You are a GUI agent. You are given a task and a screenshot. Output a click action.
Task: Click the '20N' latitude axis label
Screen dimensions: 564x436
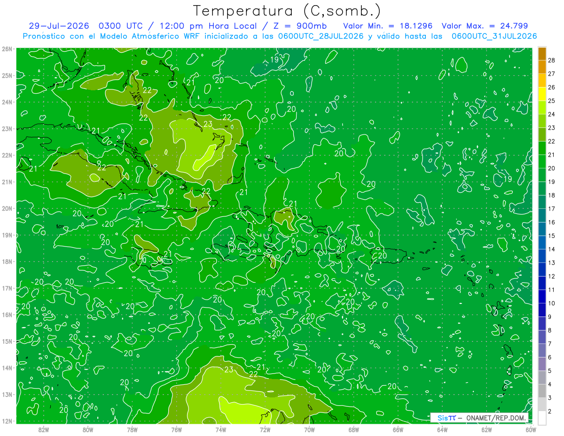point(7,208)
